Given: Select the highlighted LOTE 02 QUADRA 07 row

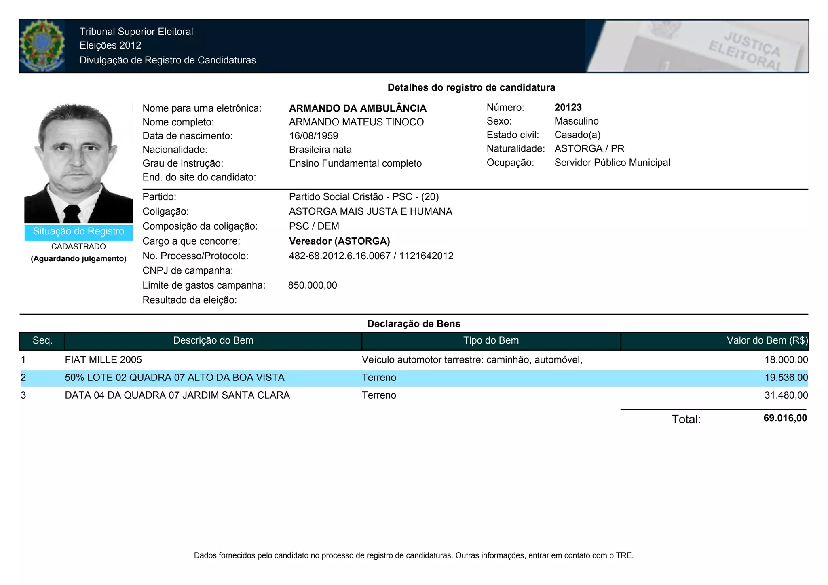Looking at the screenshot, I should coord(175,378).
